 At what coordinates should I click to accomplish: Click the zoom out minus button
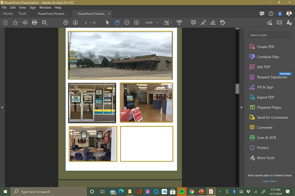pyautogui.click(x=127, y=23)
